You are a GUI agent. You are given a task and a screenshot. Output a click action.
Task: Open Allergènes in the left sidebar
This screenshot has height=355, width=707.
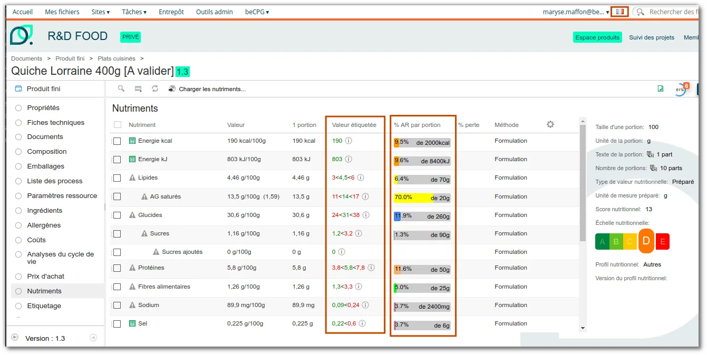pos(44,225)
